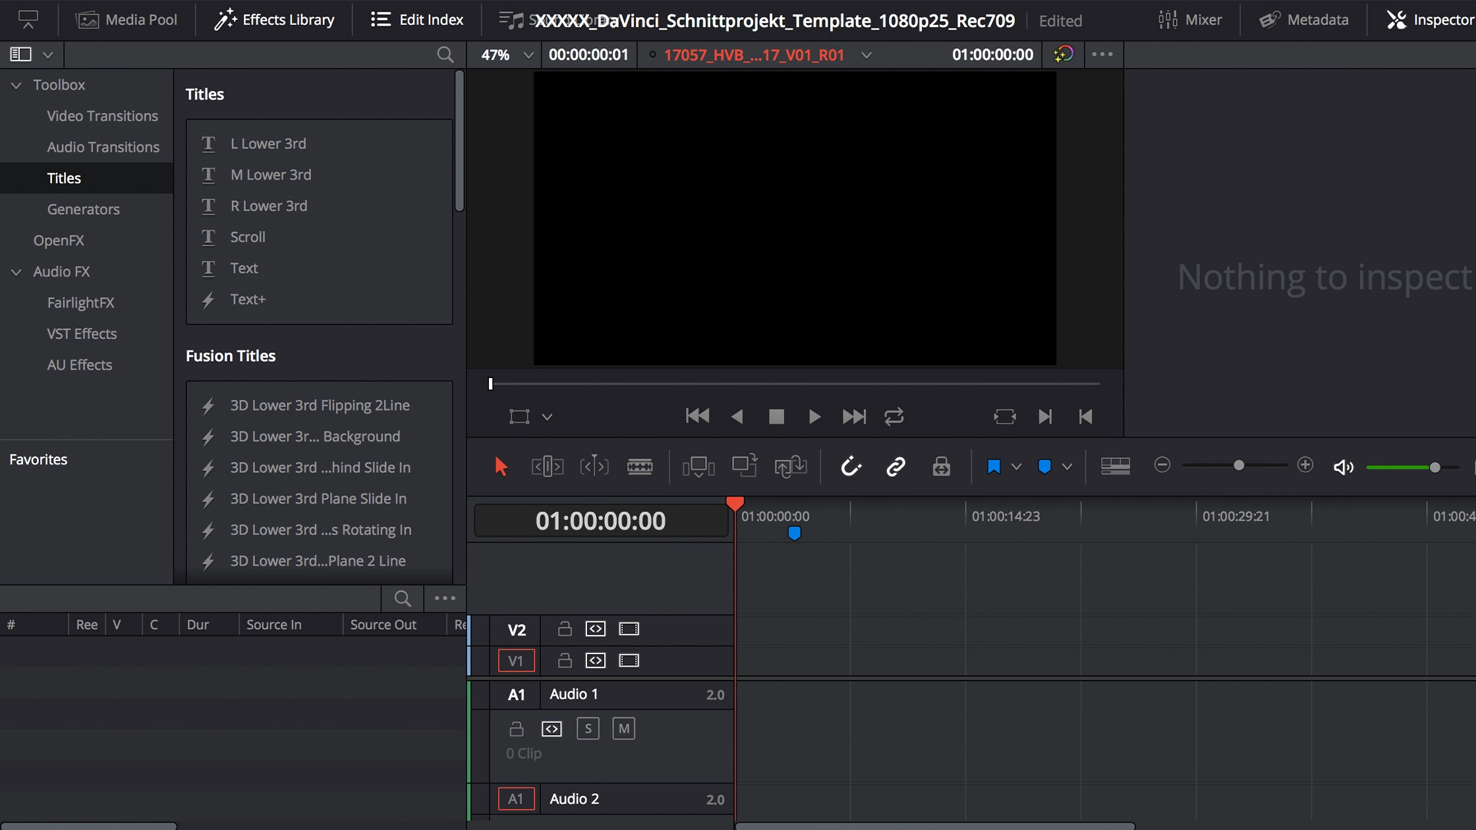Image resolution: width=1476 pixels, height=830 pixels.
Task: Click the Overwrite Clip icon
Action: pyautogui.click(x=745, y=465)
